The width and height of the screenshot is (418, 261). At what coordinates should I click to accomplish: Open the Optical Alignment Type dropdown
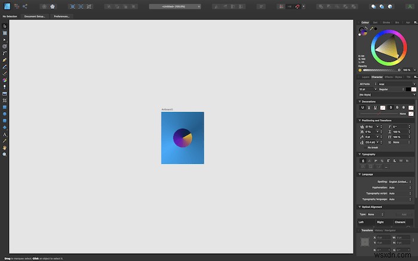[376, 215]
